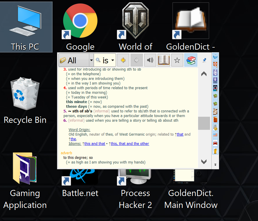Image resolution: width=258 pixels, height=221 pixels.
Task: Expand hidden dictionaries with the bottom chevron
Action: click(215, 164)
